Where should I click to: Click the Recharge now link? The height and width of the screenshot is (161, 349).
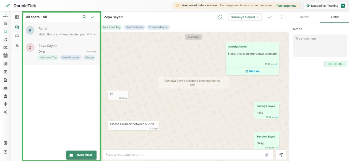point(286,6)
